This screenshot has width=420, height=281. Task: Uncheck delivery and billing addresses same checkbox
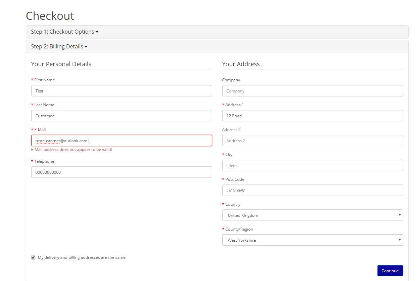tap(33, 257)
